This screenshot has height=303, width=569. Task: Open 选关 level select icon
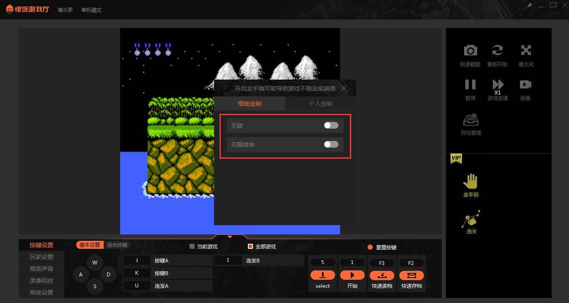pyautogui.click(x=471, y=218)
